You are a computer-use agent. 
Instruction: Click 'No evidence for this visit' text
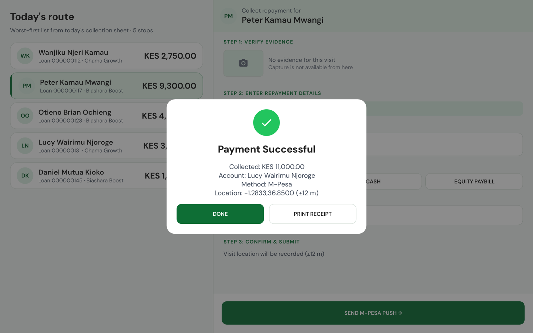302,60
